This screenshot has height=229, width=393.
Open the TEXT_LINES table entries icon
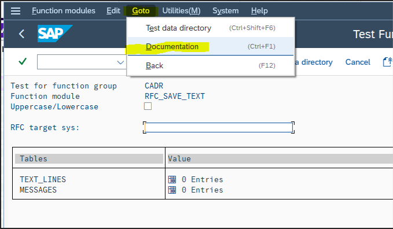[172, 179]
